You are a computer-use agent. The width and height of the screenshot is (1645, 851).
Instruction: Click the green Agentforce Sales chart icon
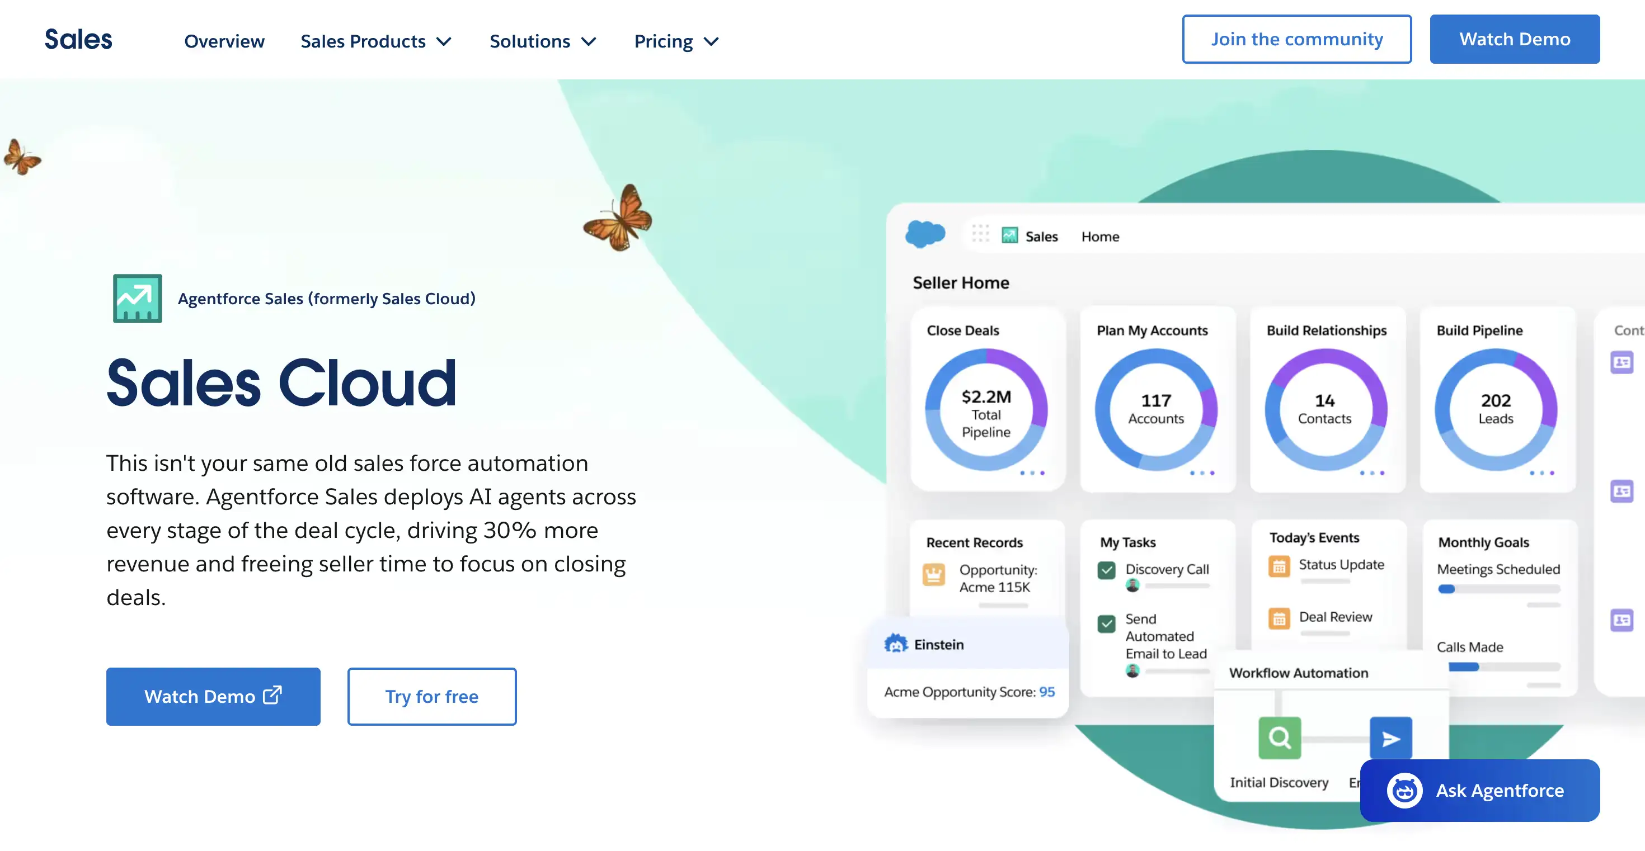137,299
